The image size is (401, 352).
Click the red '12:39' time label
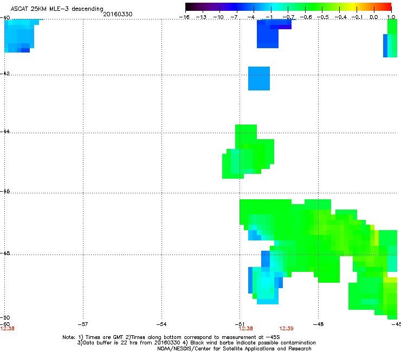click(286, 329)
